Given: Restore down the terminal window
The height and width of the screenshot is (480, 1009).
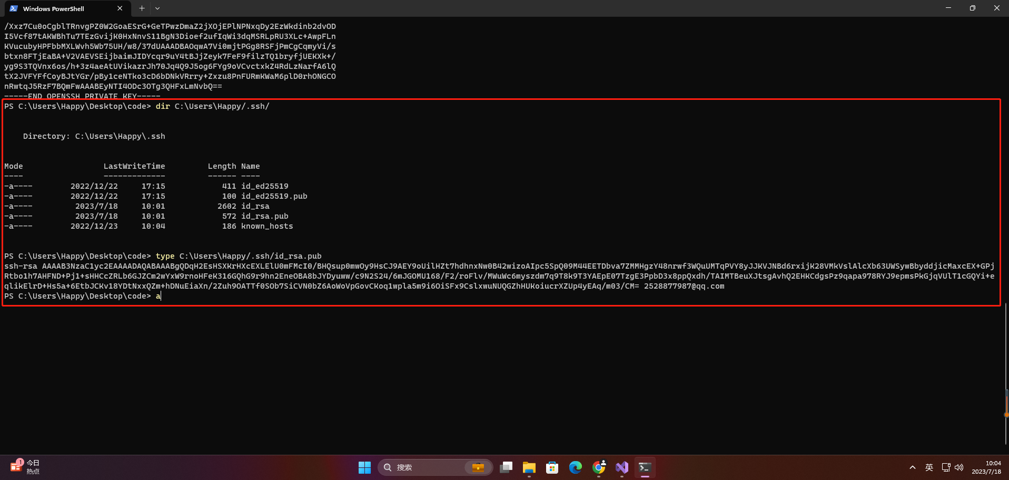Looking at the screenshot, I should [973, 8].
